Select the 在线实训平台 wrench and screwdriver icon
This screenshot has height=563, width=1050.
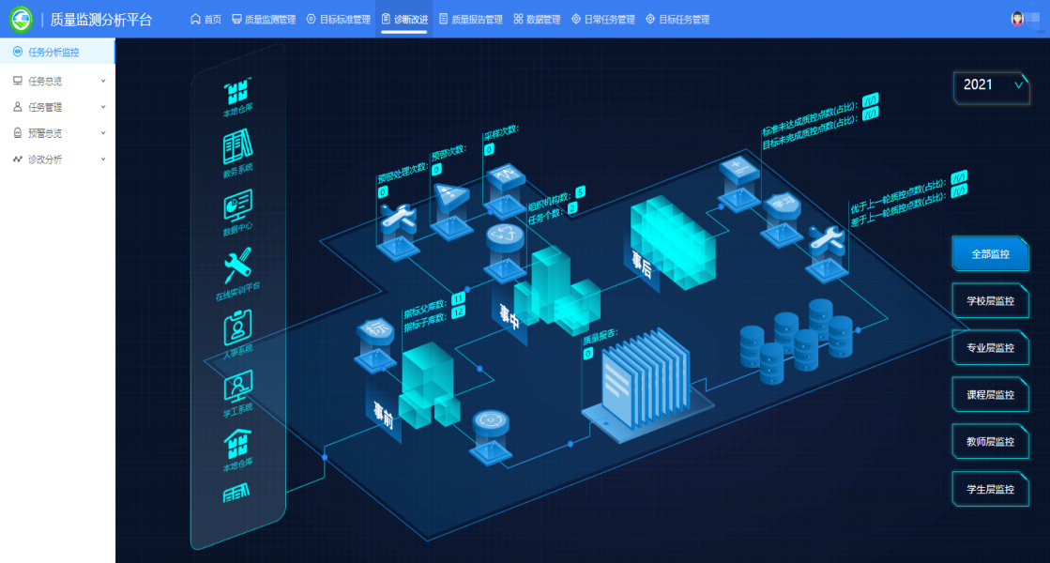[237, 266]
